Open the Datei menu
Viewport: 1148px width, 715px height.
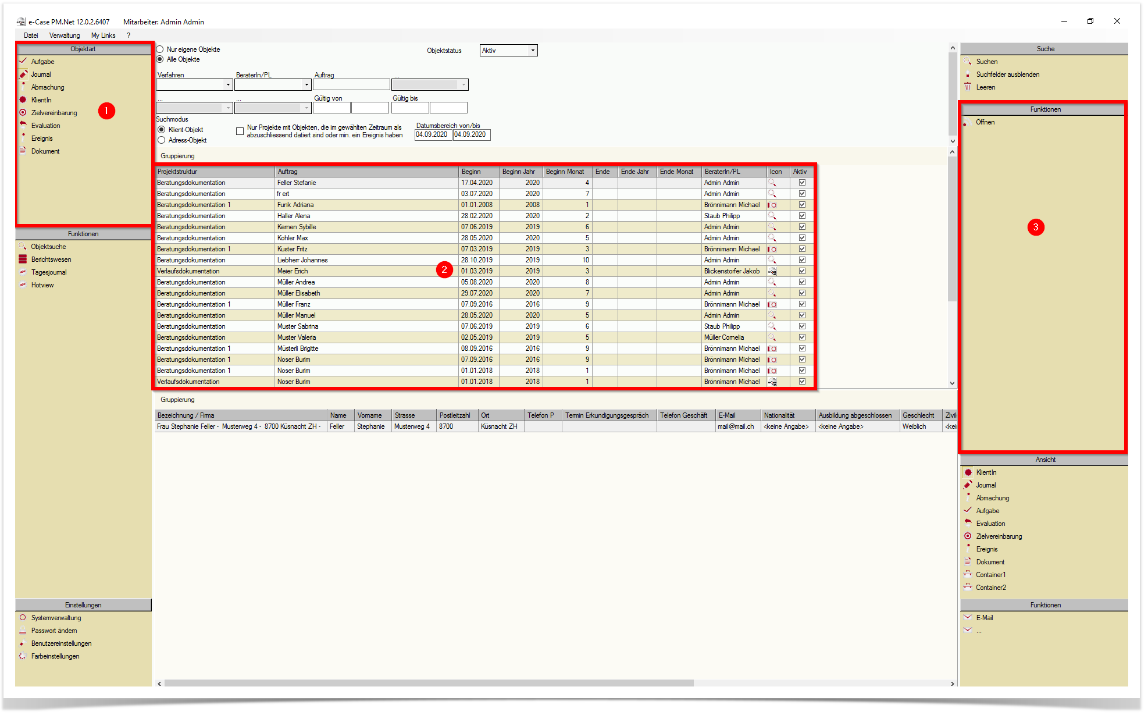tap(31, 35)
